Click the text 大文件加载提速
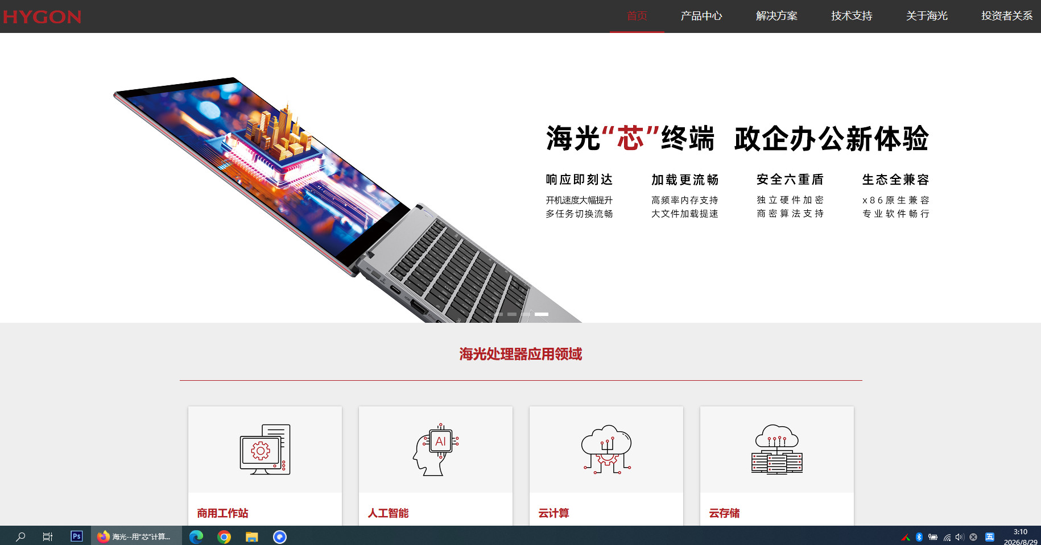Screen dimensions: 1041x545 coord(685,214)
